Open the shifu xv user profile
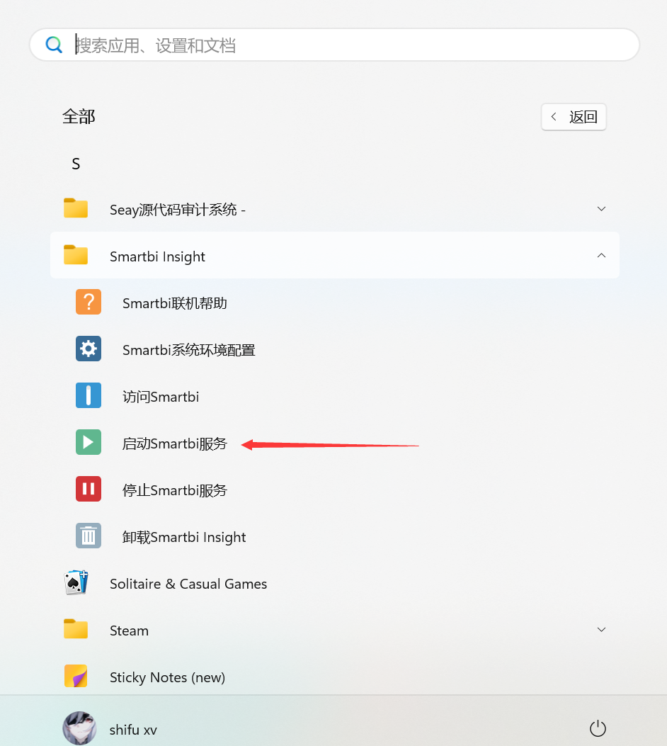This screenshot has width=667, height=746. click(x=110, y=728)
